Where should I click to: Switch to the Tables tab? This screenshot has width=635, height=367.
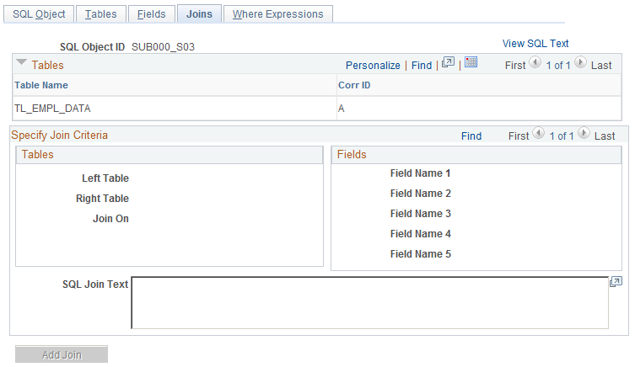point(101,14)
